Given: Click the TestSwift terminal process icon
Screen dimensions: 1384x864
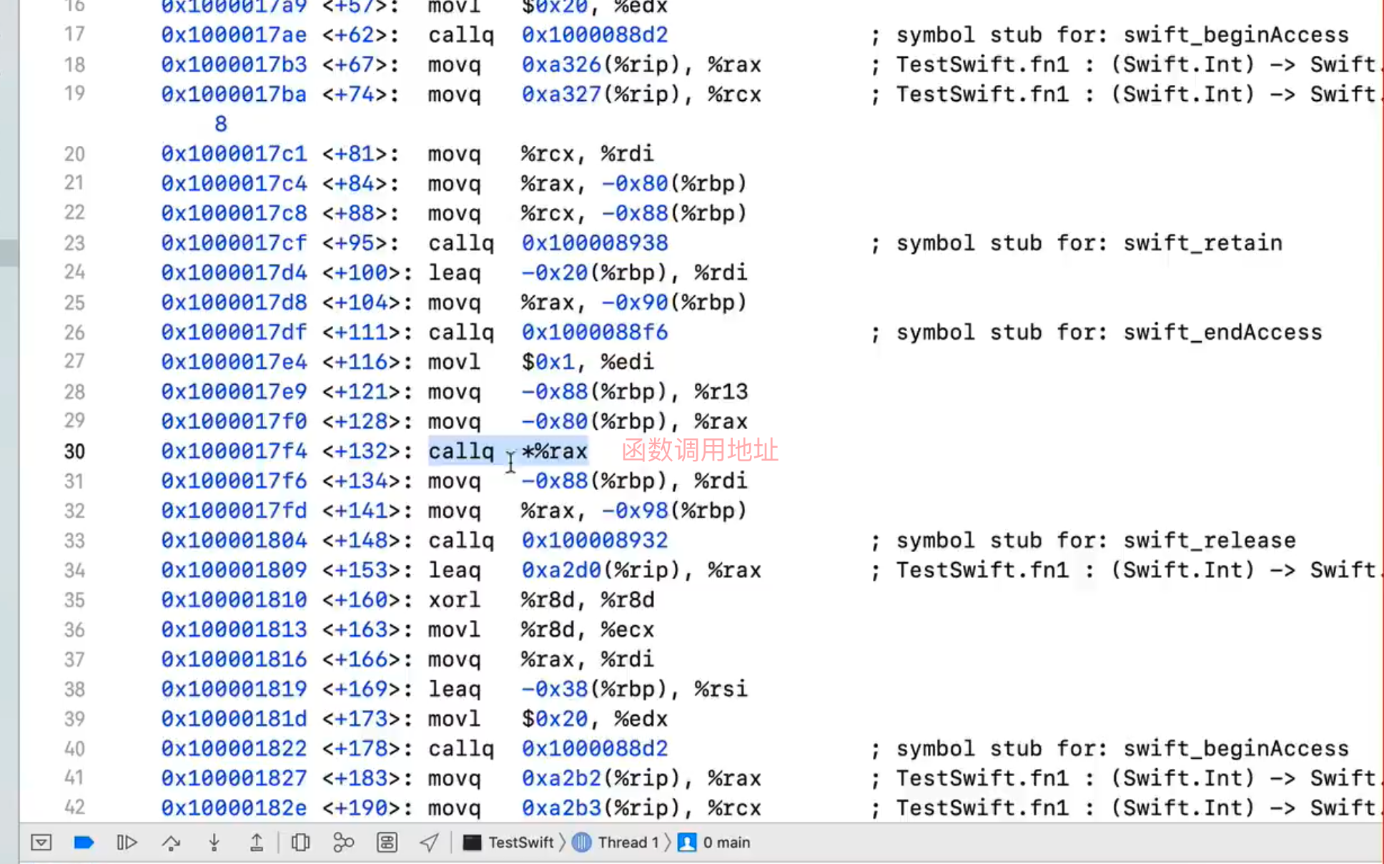Looking at the screenshot, I should click(472, 843).
